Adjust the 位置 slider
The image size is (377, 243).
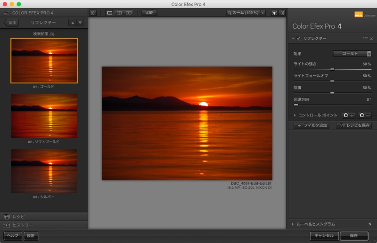click(332, 93)
